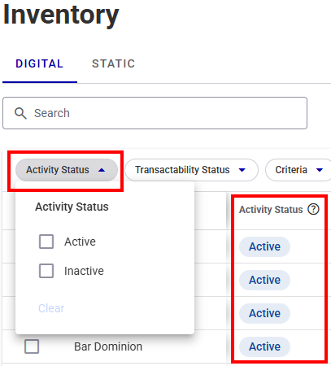Screen dimensions: 331x366
Task: Click the topmost Active badge in status column
Action: pyautogui.click(x=264, y=246)
